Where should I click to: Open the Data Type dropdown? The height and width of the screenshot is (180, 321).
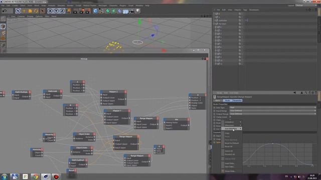272,107
